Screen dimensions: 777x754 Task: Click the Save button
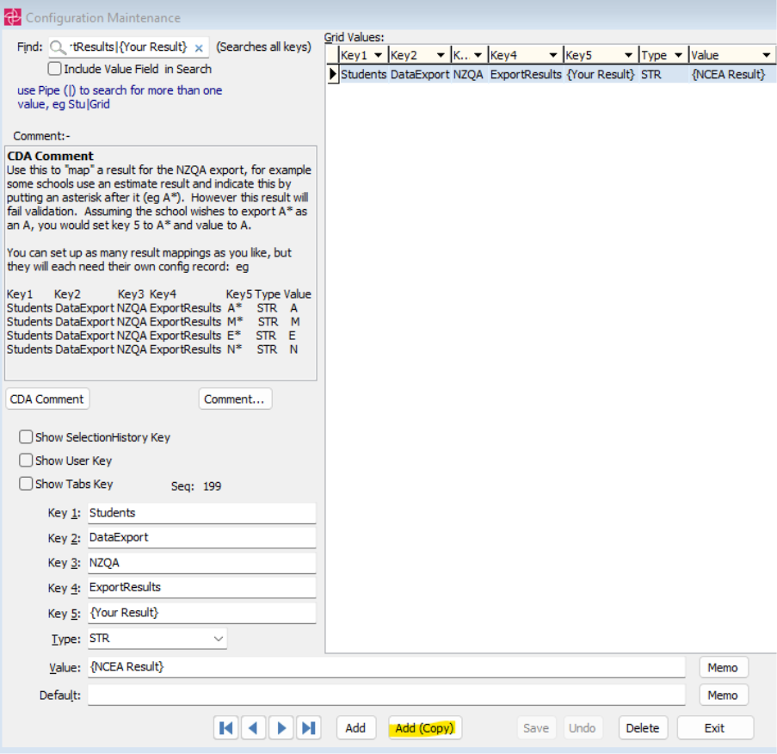coord(536,727)
